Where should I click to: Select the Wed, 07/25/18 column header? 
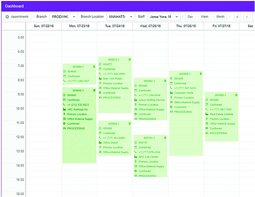point(151,26)
